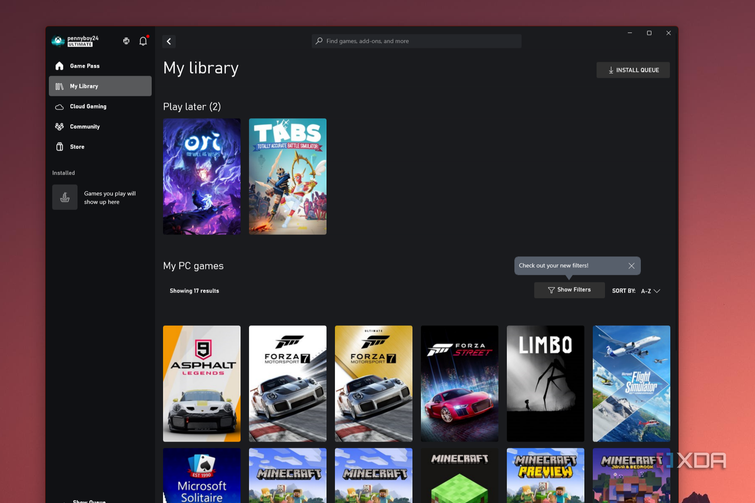
Task: Click the Community people icon
Action: [59, 127]
